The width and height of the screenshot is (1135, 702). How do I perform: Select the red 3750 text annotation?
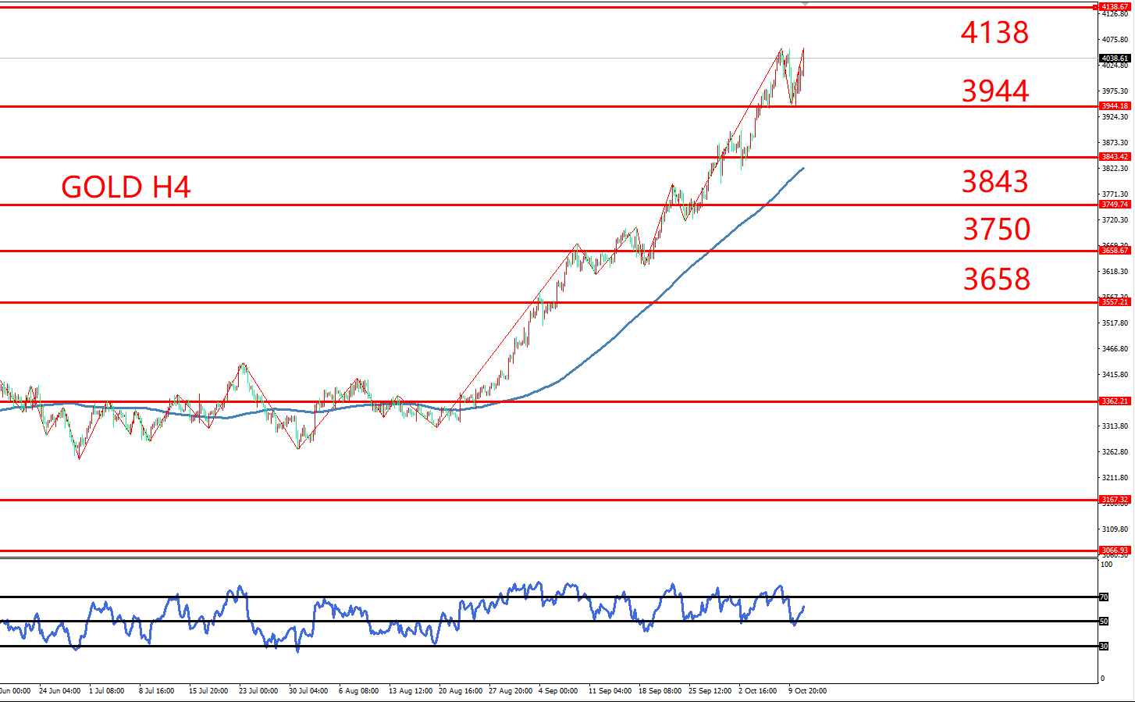click(996, 230)
